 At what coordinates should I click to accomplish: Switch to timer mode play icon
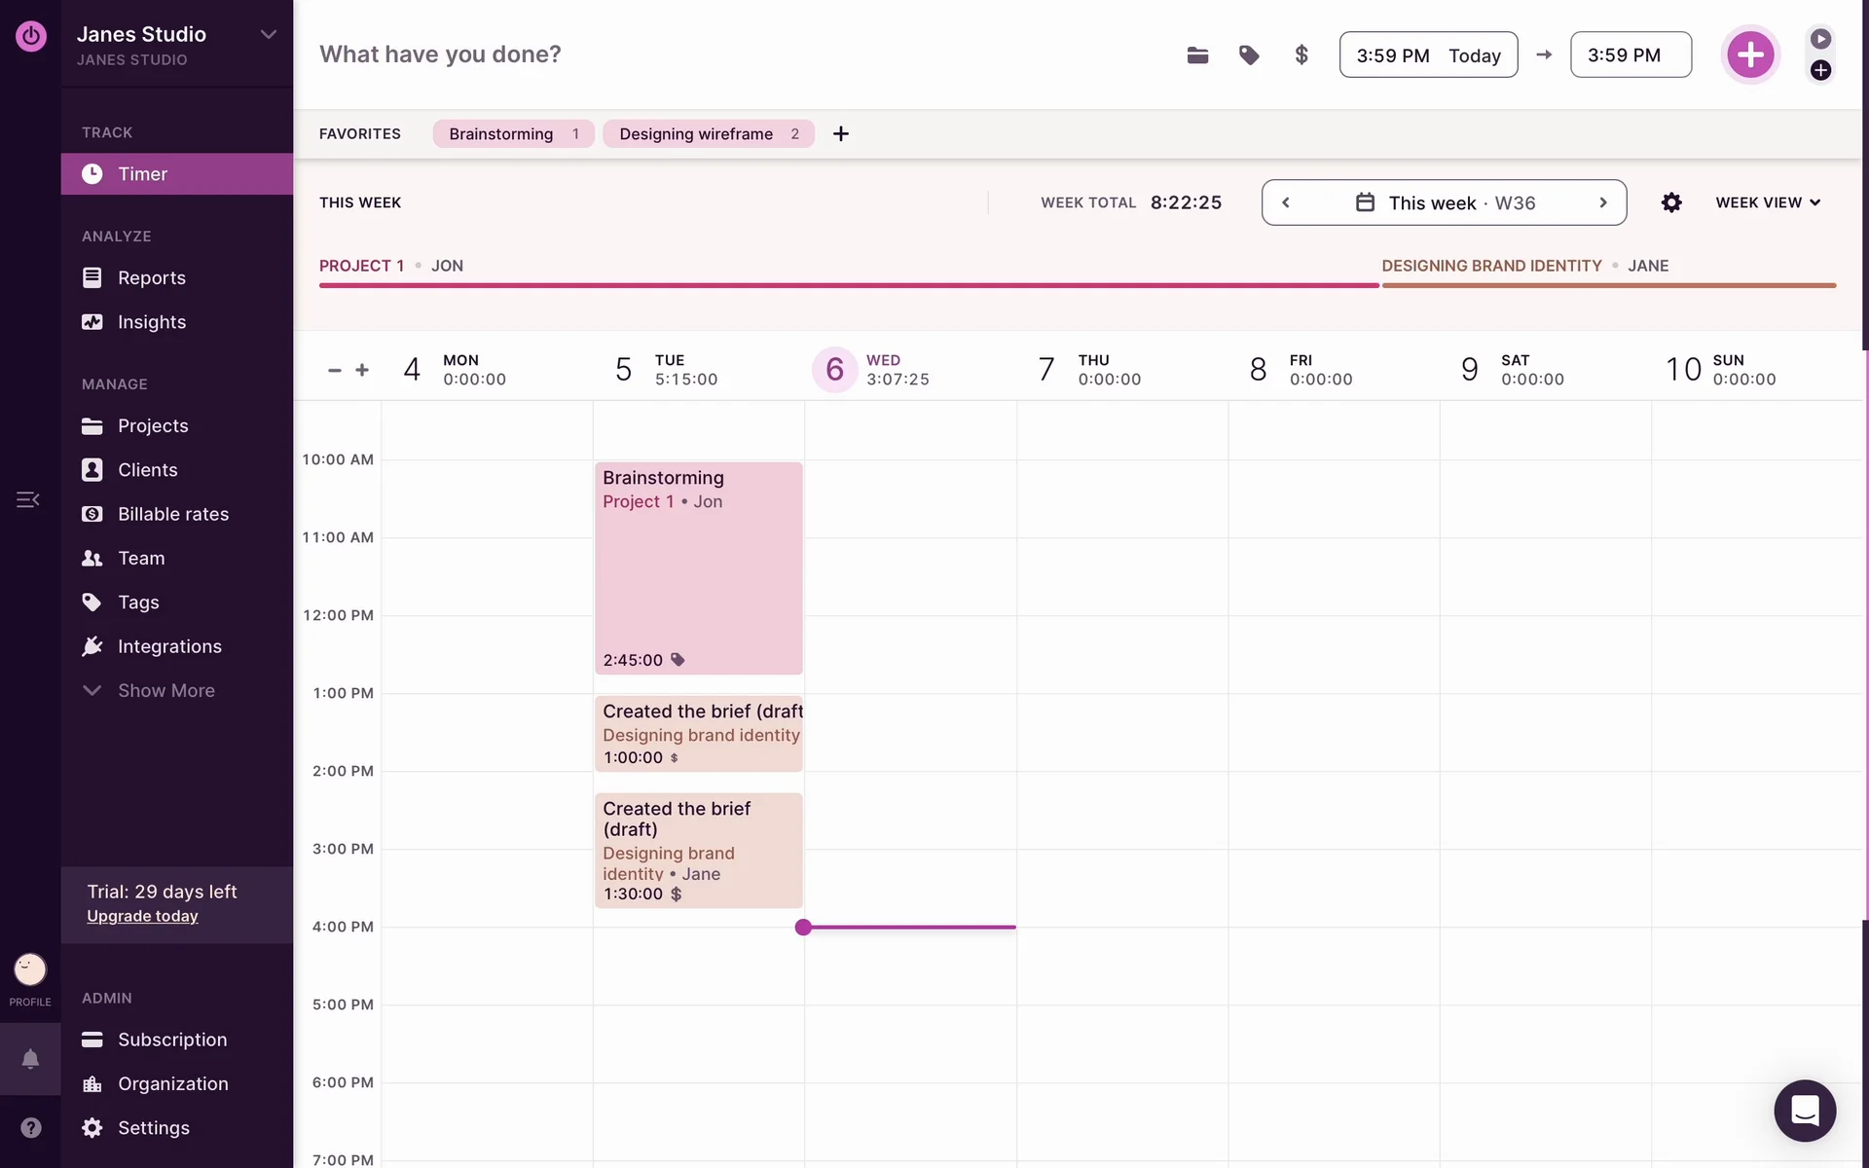click(x=1820, y=39)
